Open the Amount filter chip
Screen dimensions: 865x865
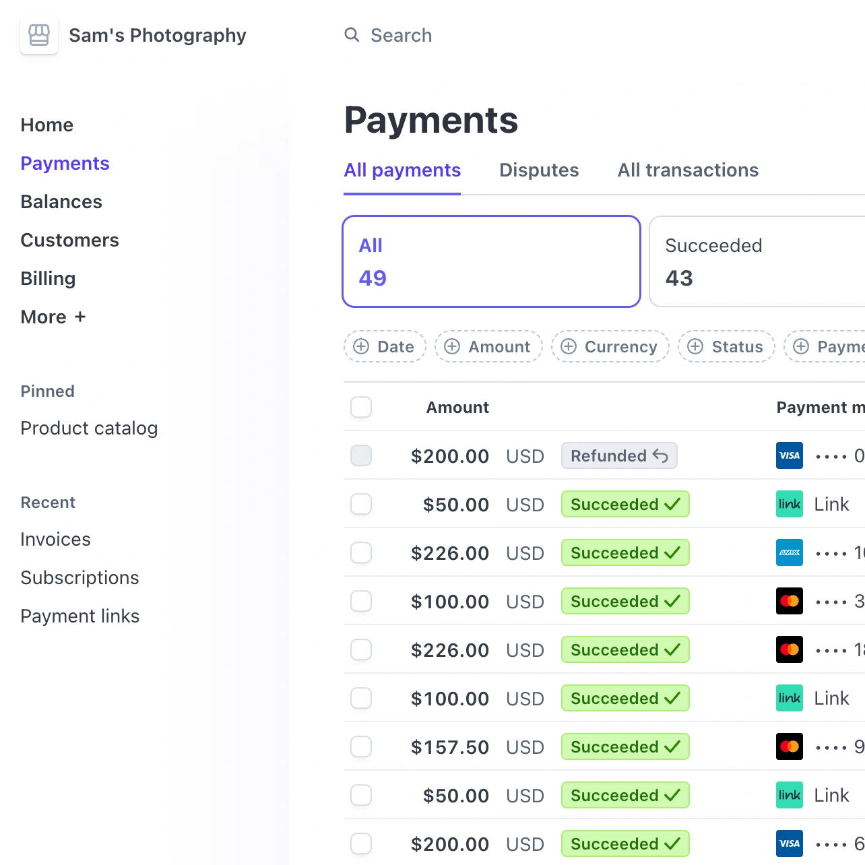(488, 347)
